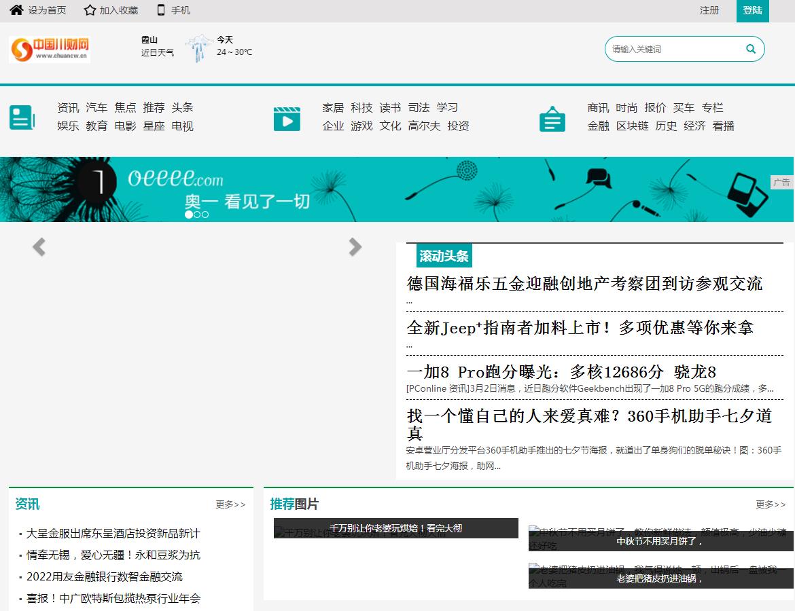
Task: Open the 看播 navigation item
Action: click(724, 126)
